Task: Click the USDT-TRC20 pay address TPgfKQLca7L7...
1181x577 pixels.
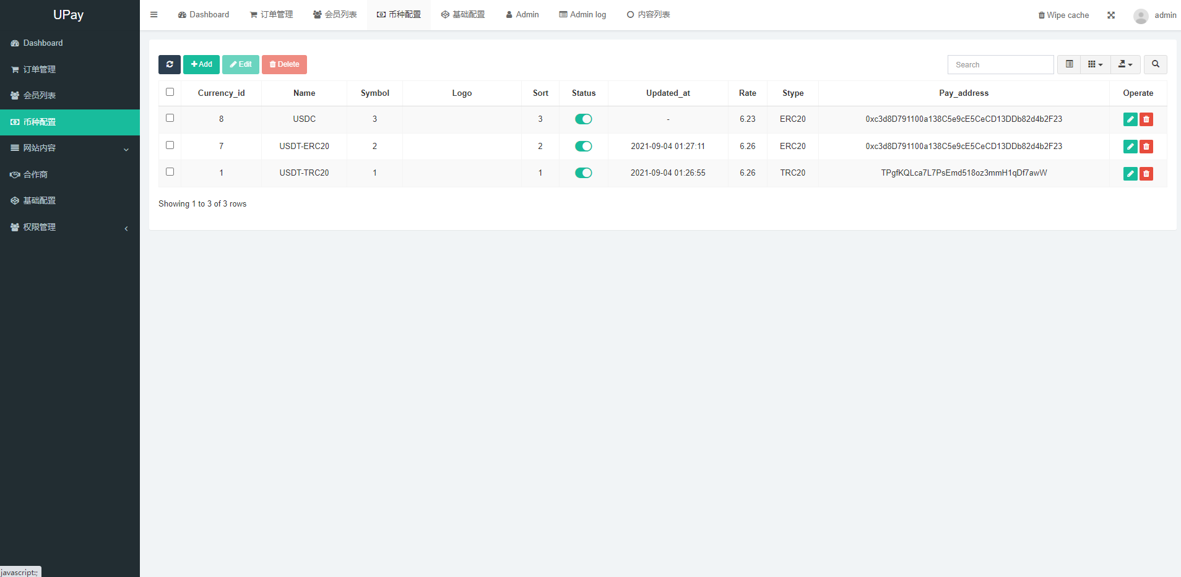Action: pos(964,173)
